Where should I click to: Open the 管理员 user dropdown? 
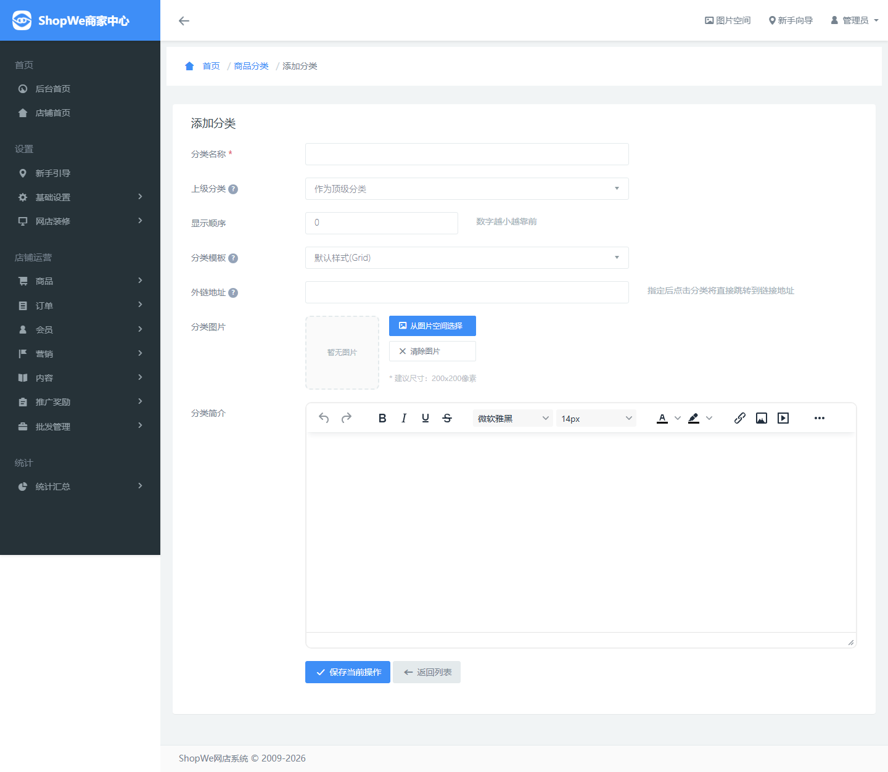point(855,20)
